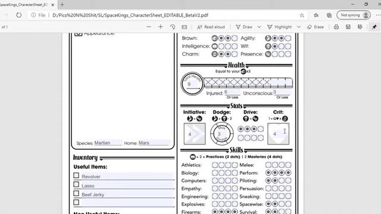
Task: Edit the Unconscious threshold field
Action: pyautogui.click(x=282, y=92)
